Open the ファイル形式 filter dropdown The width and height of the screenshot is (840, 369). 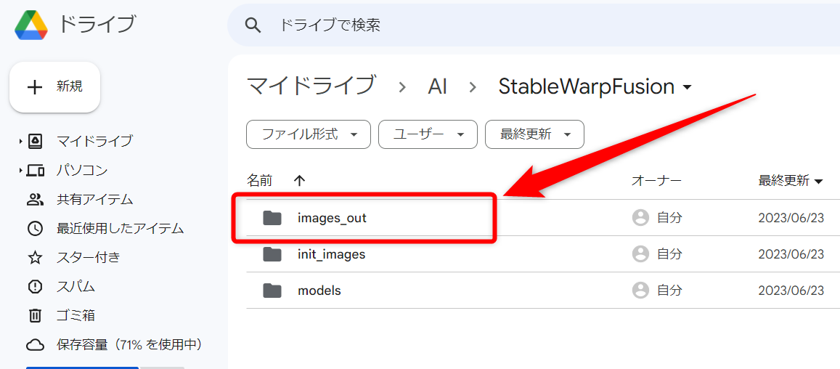[x=309, y=134]
